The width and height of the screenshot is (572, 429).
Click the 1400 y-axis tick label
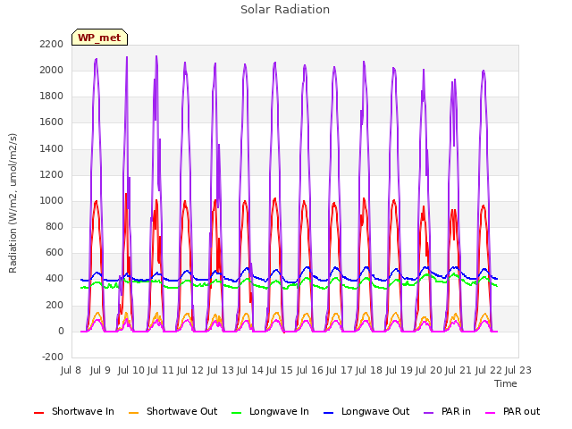coord(52,148)
